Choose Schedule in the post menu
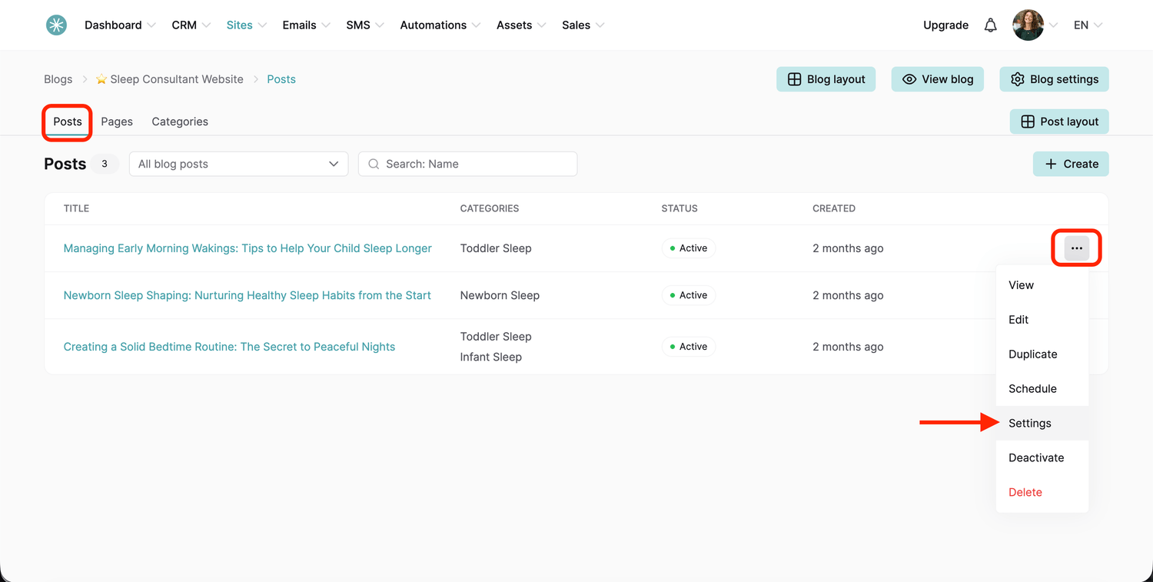The height and width of the screenshot is (582, 1153). 1042,389
